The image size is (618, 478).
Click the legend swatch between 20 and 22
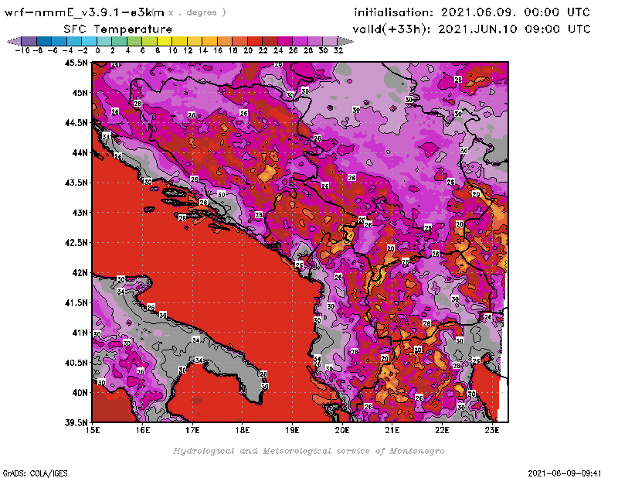click(255, 41)
